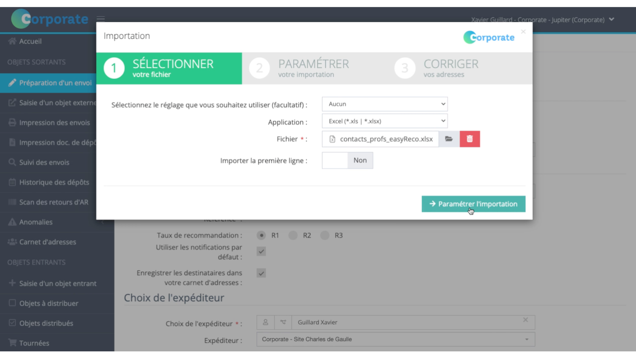Click the warning triangle icon for Anomalies

(12, 222)
